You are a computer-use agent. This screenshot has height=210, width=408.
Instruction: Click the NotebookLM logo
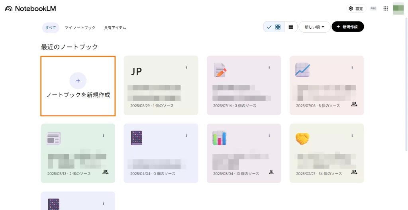[30, 9]
